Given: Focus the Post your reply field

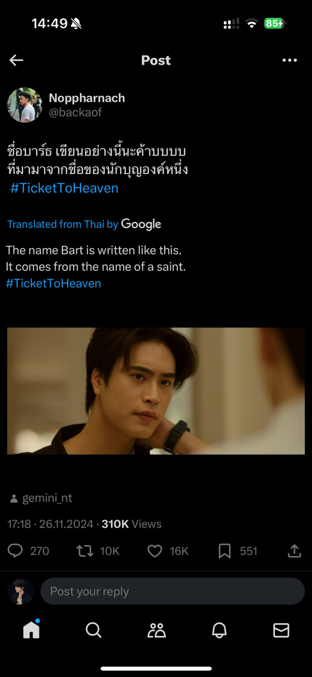Looking at the screenshot, I should 172,591.
